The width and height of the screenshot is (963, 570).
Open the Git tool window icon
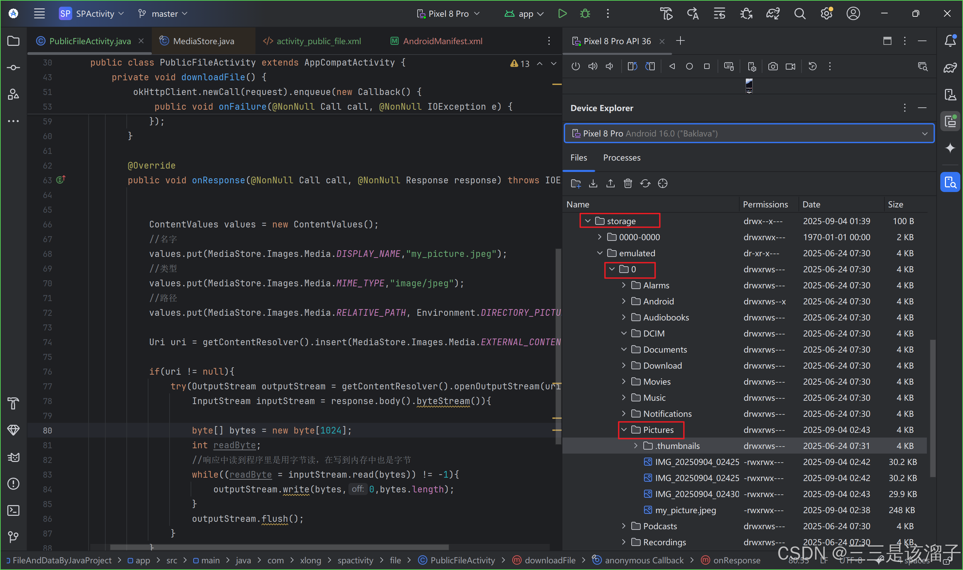(x=13, y=537)
